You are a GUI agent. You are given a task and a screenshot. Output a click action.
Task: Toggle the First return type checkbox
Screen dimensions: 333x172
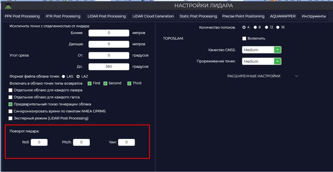[90, 83]
